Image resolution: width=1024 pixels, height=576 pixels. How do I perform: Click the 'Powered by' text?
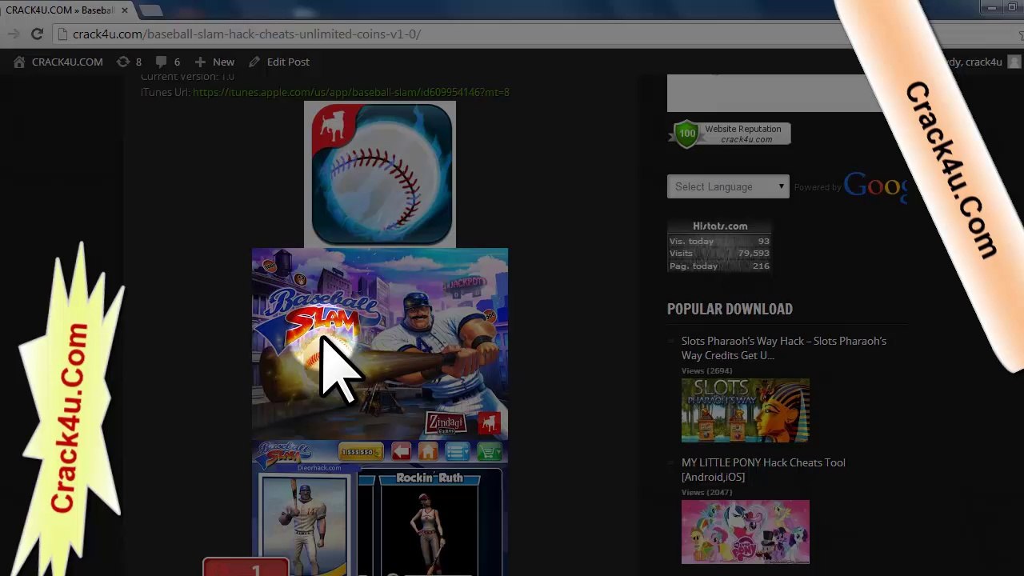coord(818,187)
